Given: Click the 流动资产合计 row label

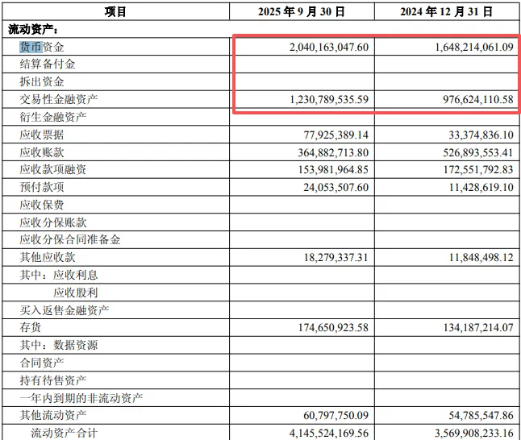Looking at the screenshot, I should point(65,433).
